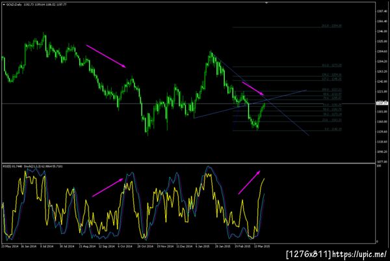Click the 1325.00 price axis label
Screen dimensions: 390x261
tap(382, 42)
